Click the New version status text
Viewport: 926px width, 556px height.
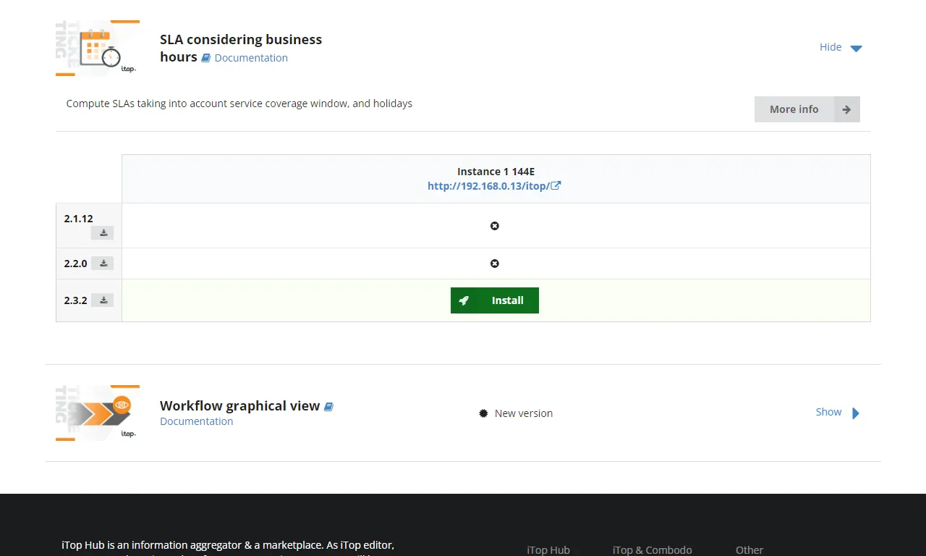point(524,413)
